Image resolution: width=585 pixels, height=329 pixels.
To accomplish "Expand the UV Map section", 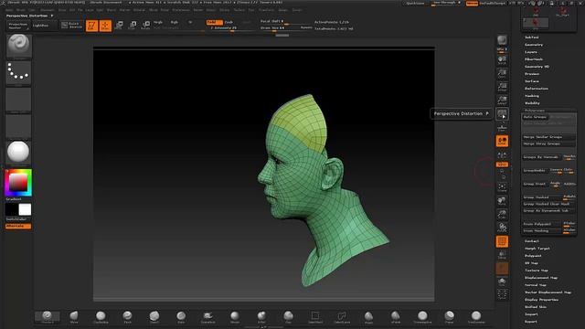I will (x=532, y=263).
